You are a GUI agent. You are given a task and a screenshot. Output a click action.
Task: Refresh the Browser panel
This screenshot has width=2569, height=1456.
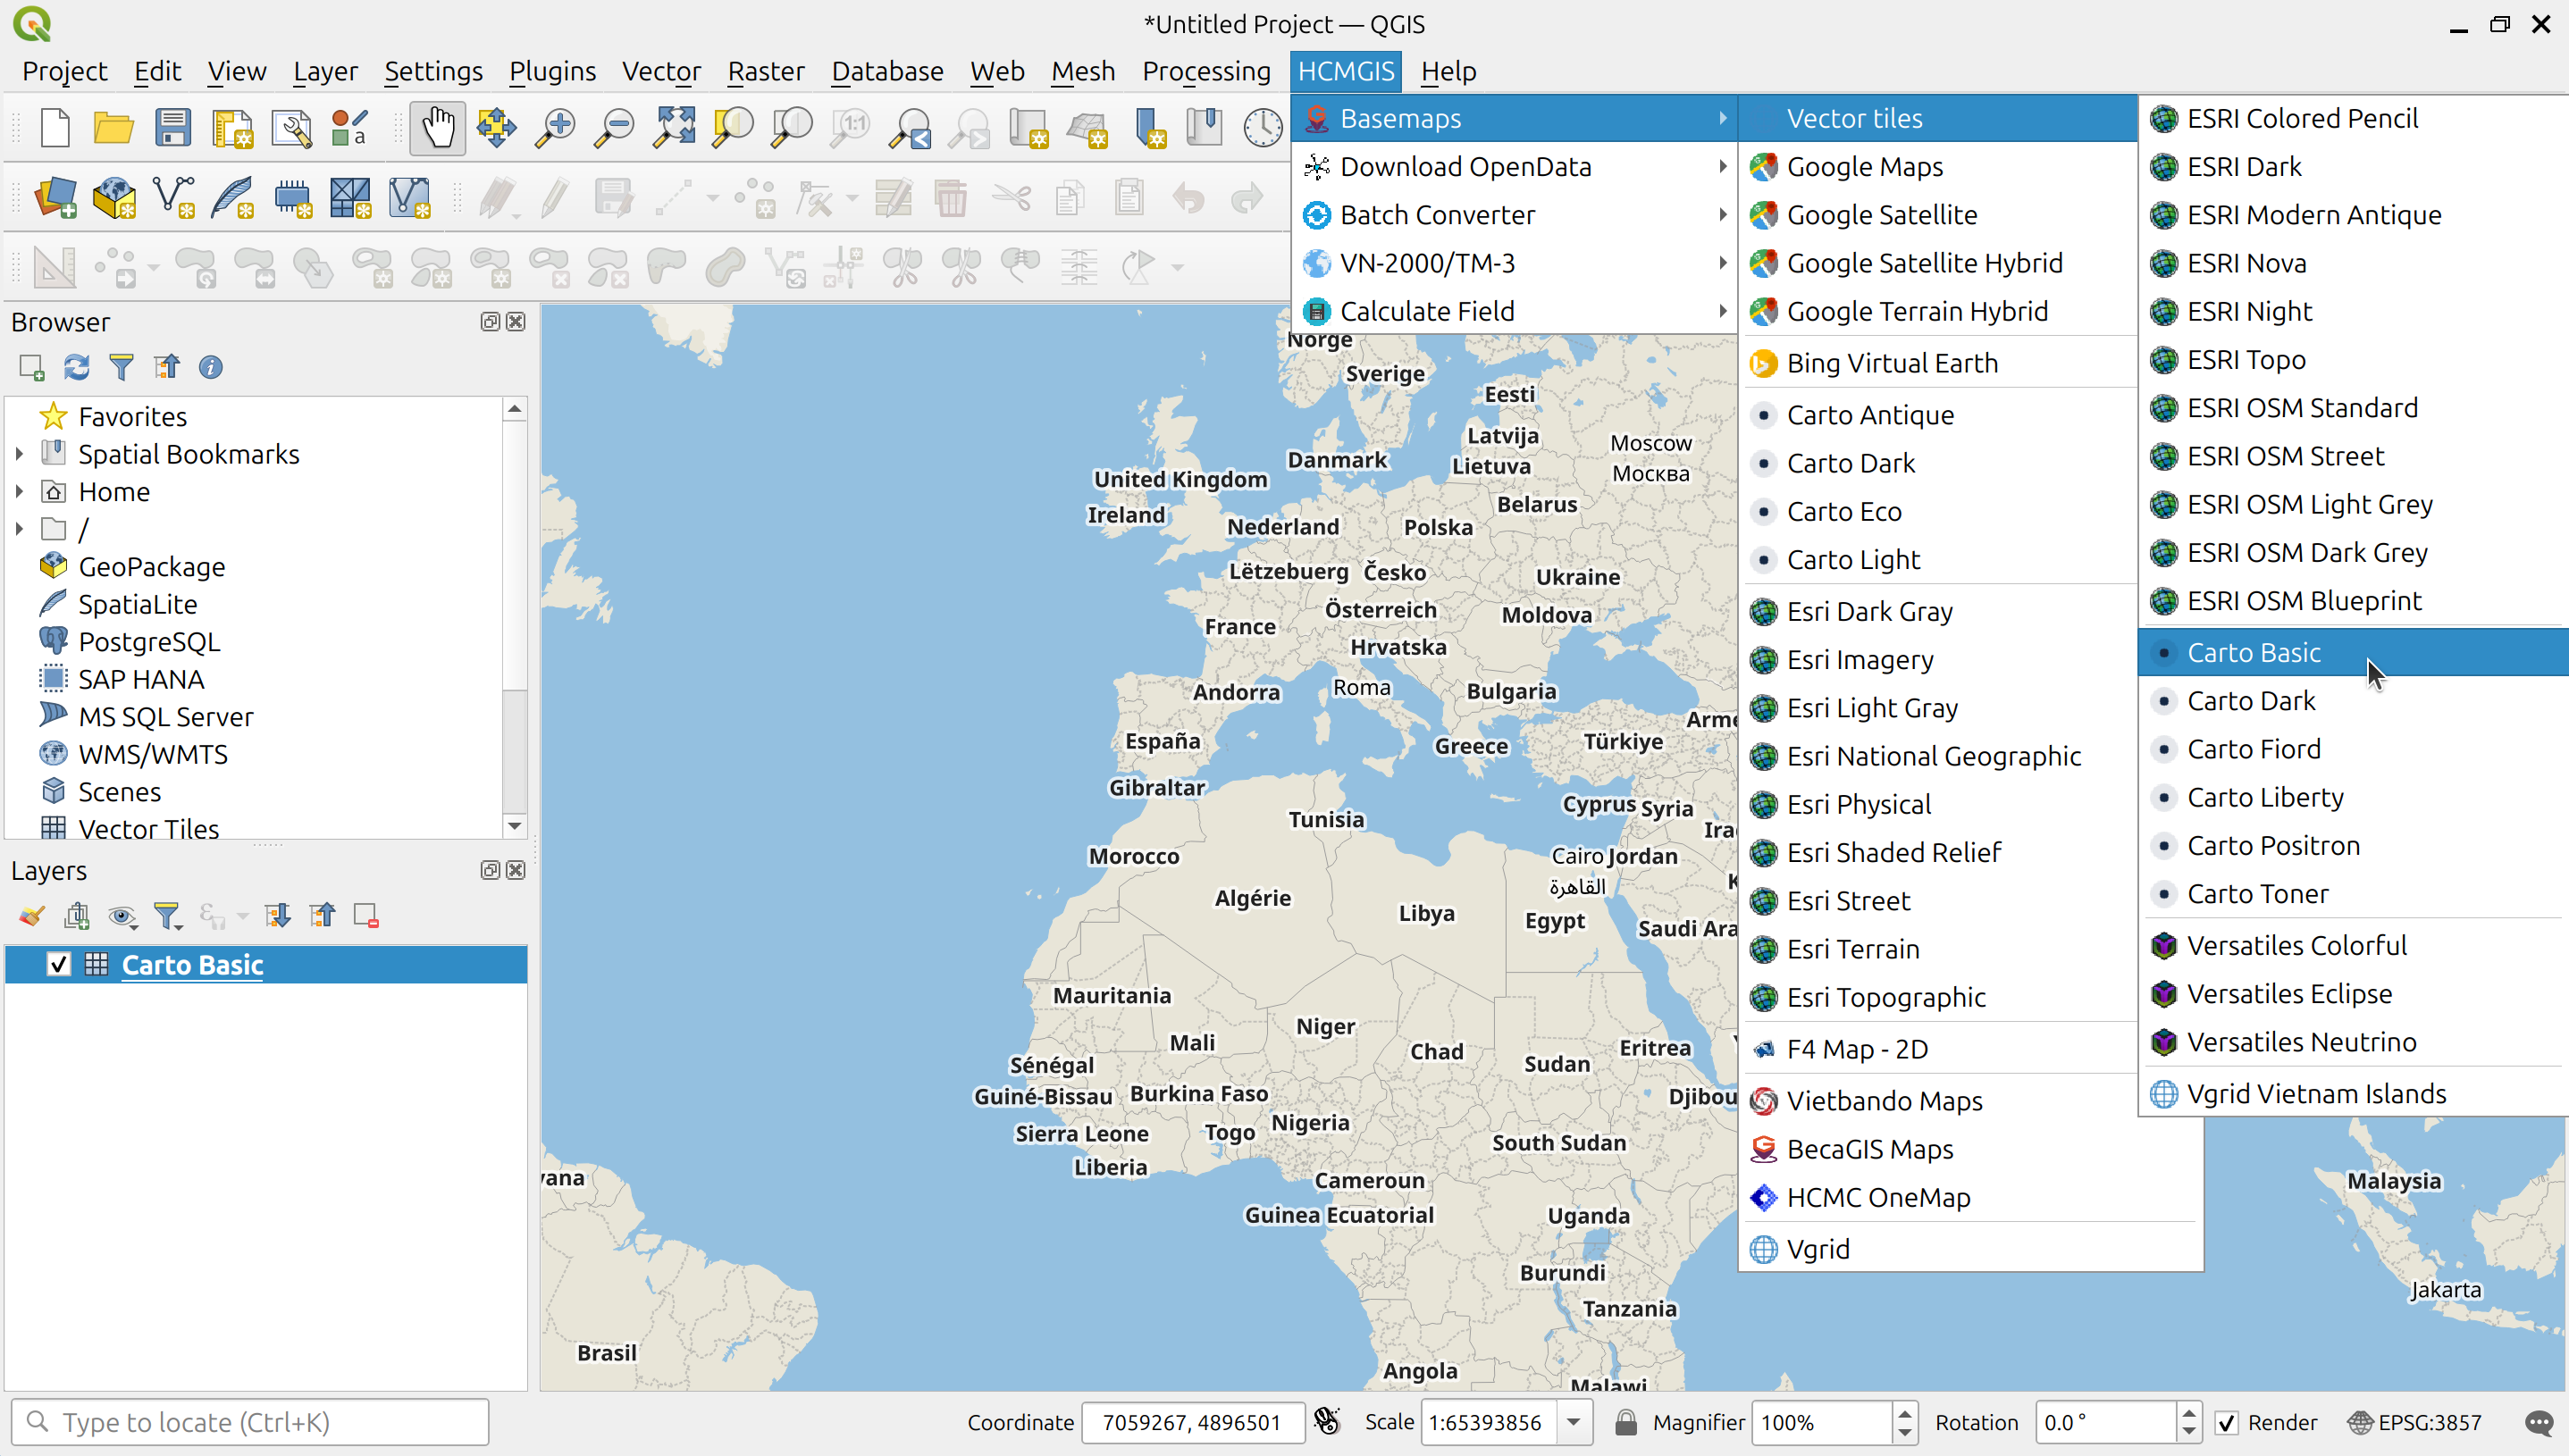[76, 367]
